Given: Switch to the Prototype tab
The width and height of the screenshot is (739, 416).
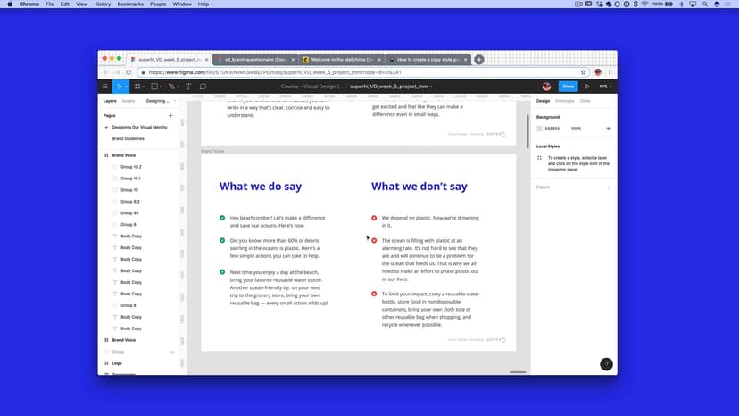Looking at the screenshot, I should tap(565, 101).
